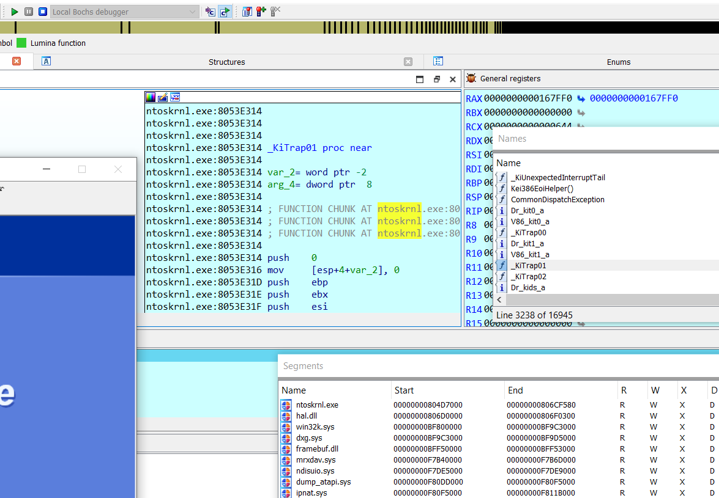Switch to the Enums tab
719x498 pixels.
pyautogui.click(x=618, y=62)
